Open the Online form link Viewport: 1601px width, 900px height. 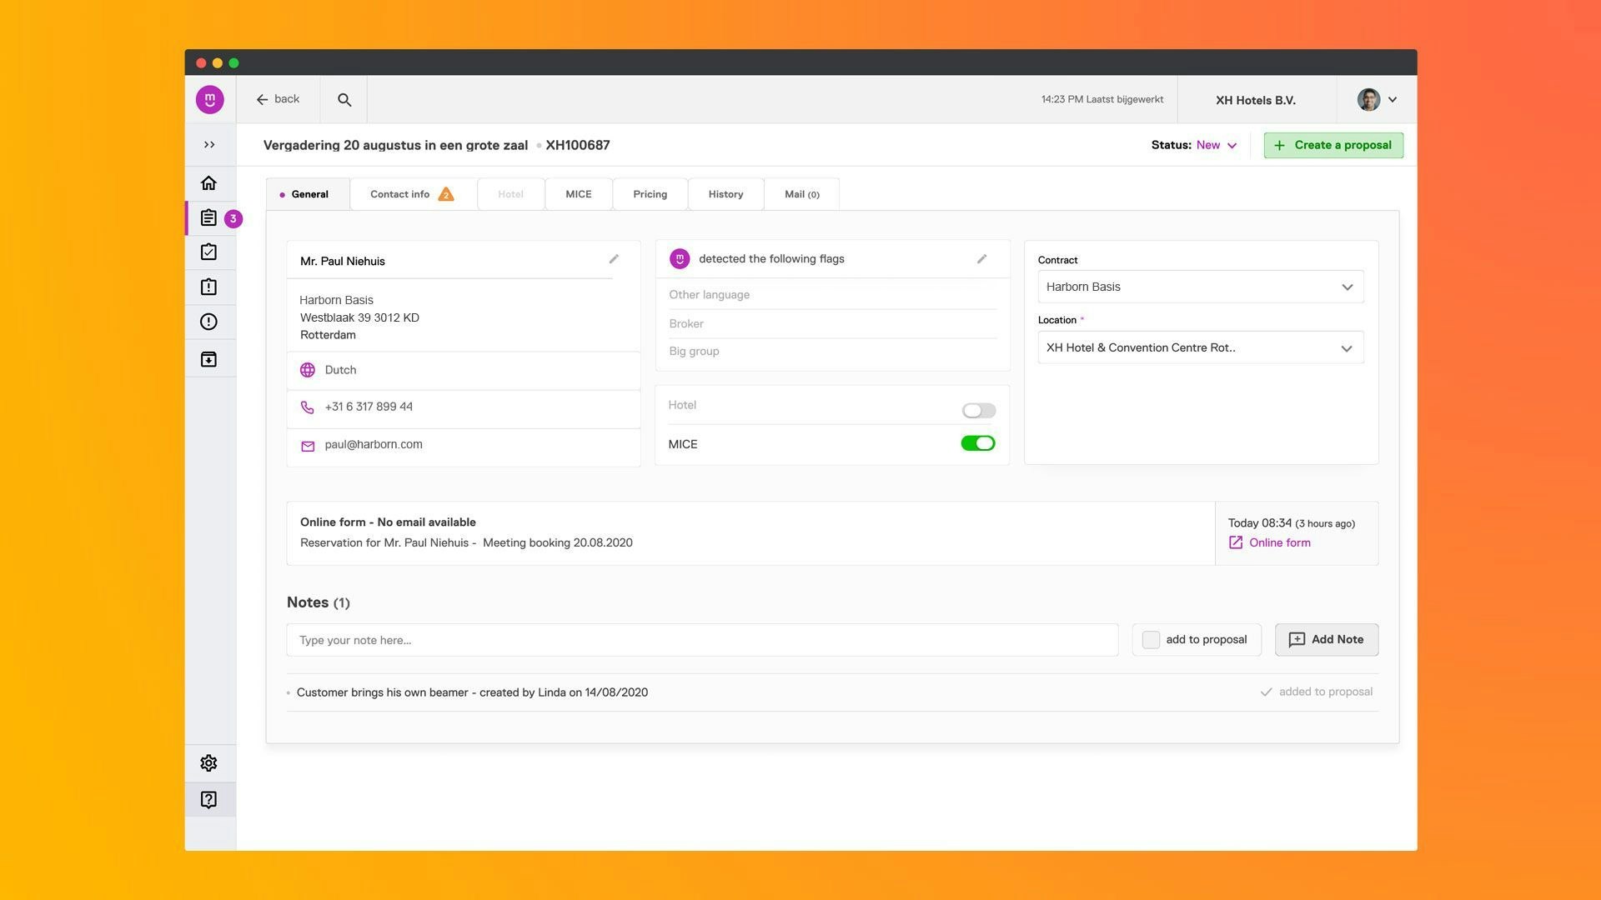pyautogui.click(x=1279, y=542)
